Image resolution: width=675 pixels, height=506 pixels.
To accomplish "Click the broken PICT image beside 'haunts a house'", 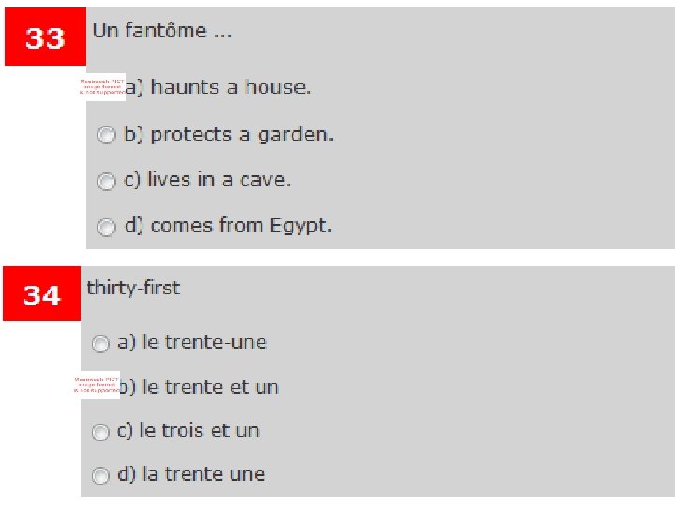I will (101, 88).
